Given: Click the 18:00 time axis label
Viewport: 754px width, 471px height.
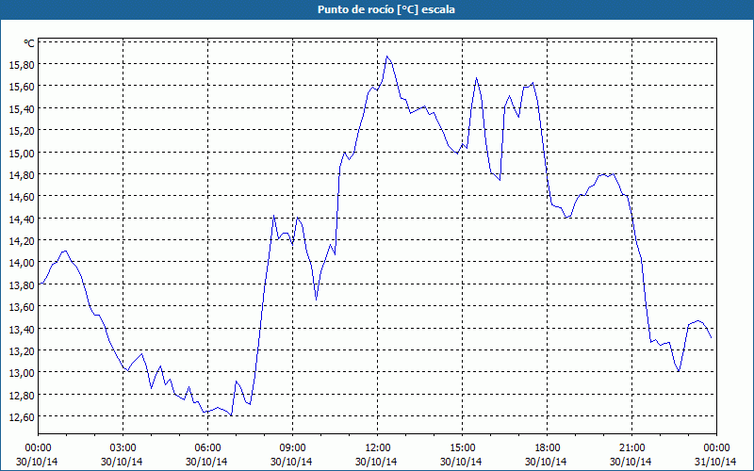Looking at the screenshot, I should [548, 448].
